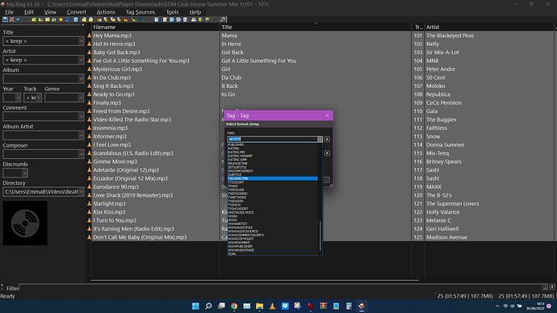The image size is (557, 313).
Task: Click the yellow star favorites toolbar icon
Action: pos(61,19)
